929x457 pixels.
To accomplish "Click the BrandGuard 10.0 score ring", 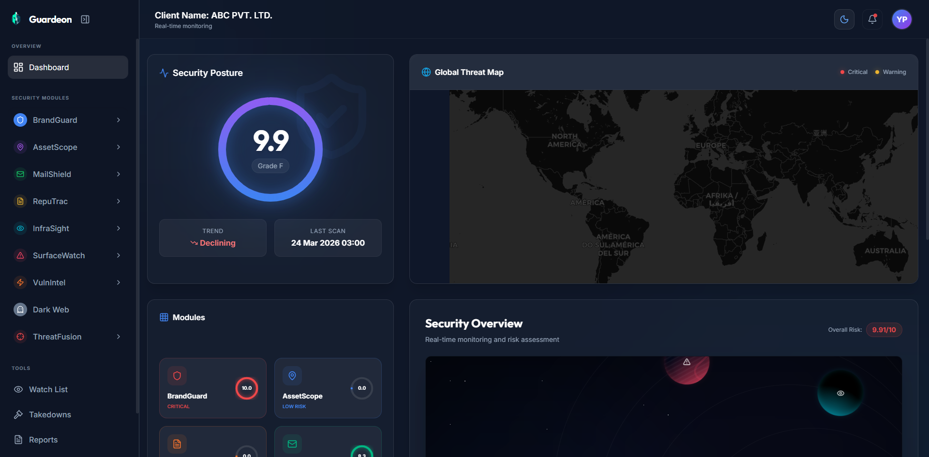I will tap(247, 388).
